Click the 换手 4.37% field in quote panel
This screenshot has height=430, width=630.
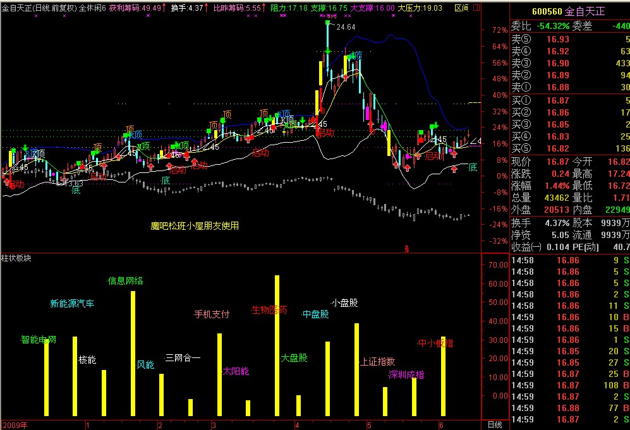[x=540, y=223]
